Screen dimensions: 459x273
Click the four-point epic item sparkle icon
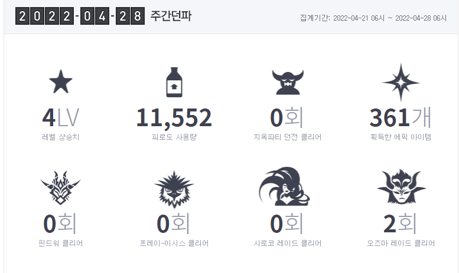(x=401, y=83)
